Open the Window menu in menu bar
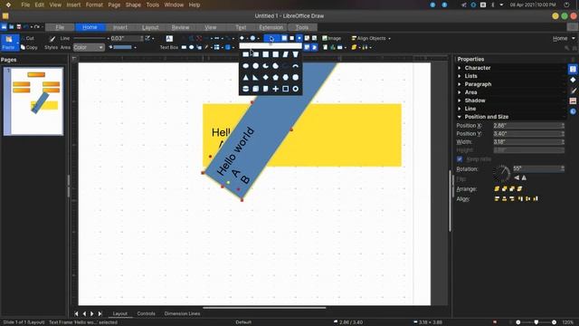Screen dimensions: 579x326 pyautogui.click(x=174, y=5)
